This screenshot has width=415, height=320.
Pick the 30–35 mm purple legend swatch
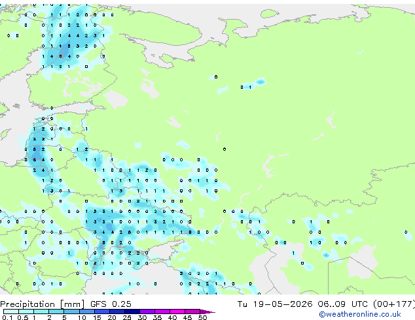147,312
